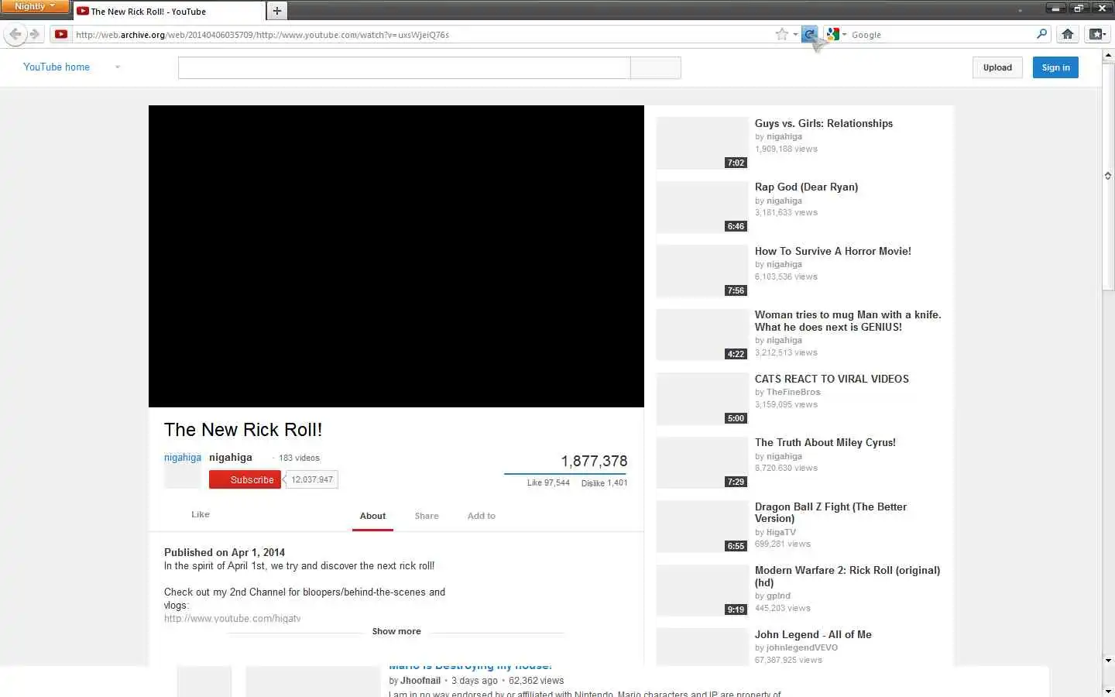Open the 'Guys vs. Girls: Relationships' thumbnail

[702, 143]
